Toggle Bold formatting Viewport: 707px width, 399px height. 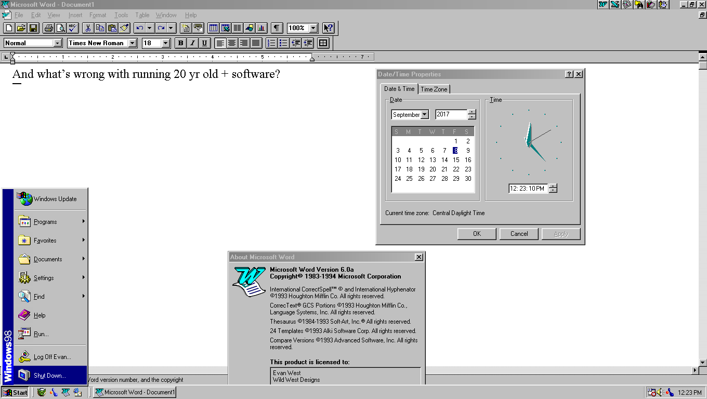(x=180, y=43)
